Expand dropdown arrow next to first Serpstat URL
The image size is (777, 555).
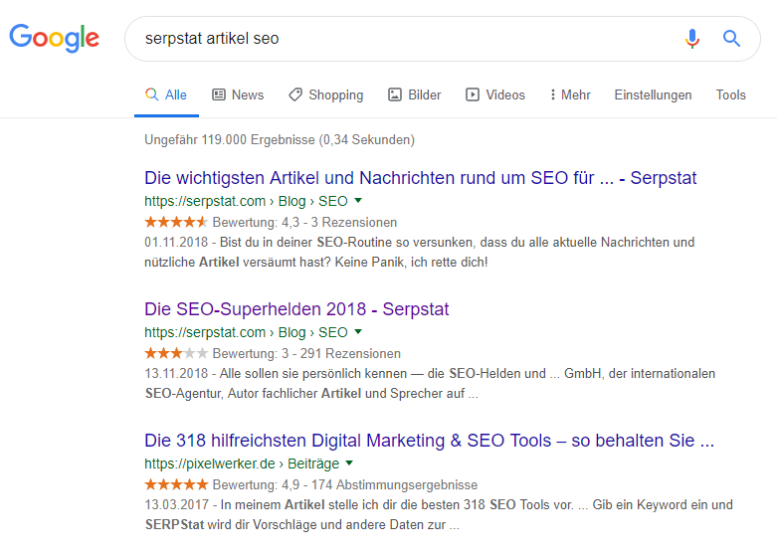click(358, 201)
